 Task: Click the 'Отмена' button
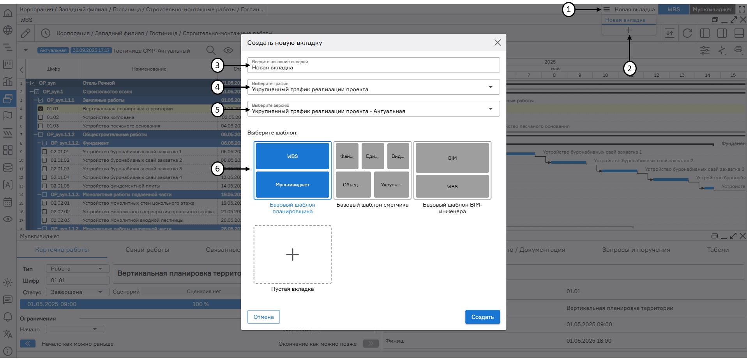pyautogui.click(x=263, y=317)
